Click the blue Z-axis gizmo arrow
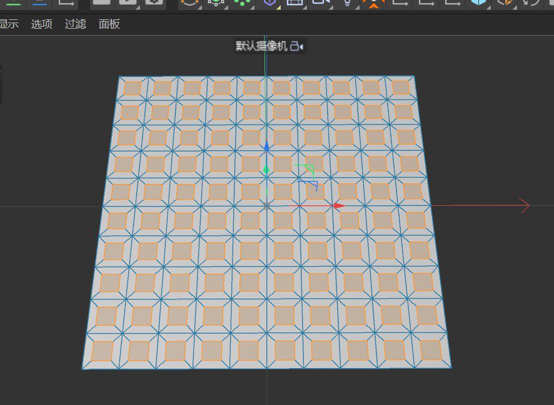 coord(267,147)
